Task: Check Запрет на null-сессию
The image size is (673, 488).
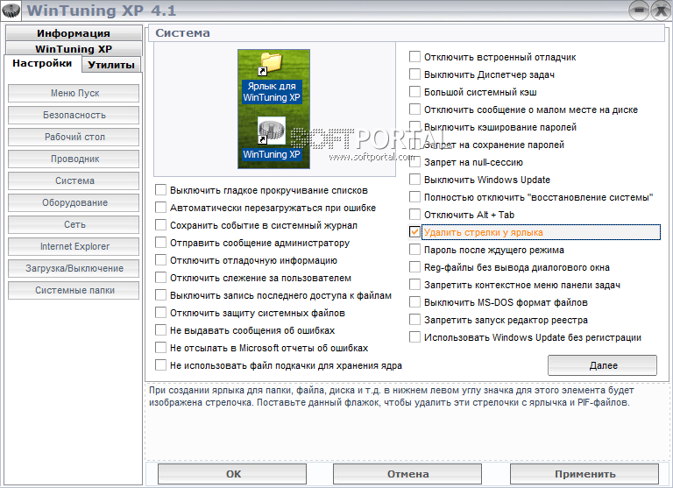Action: pos(414,162)
